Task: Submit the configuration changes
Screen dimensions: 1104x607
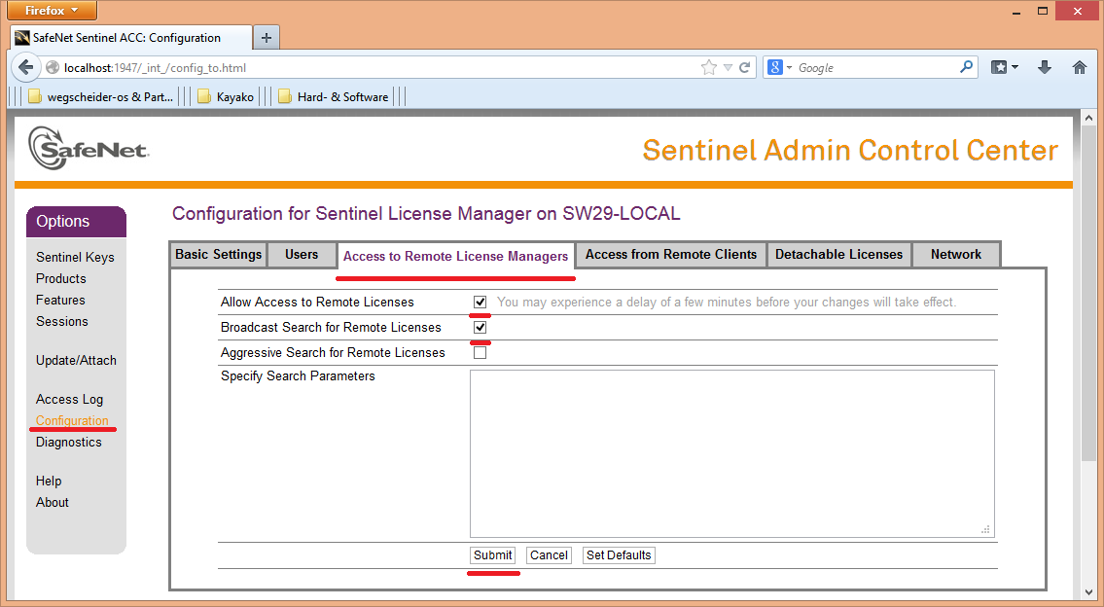Action: point(493,554)
